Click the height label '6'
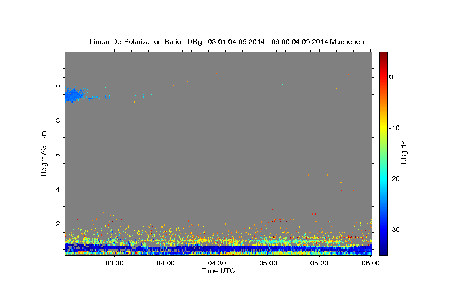The image size is (460, 306). click(x=58, y=155)
